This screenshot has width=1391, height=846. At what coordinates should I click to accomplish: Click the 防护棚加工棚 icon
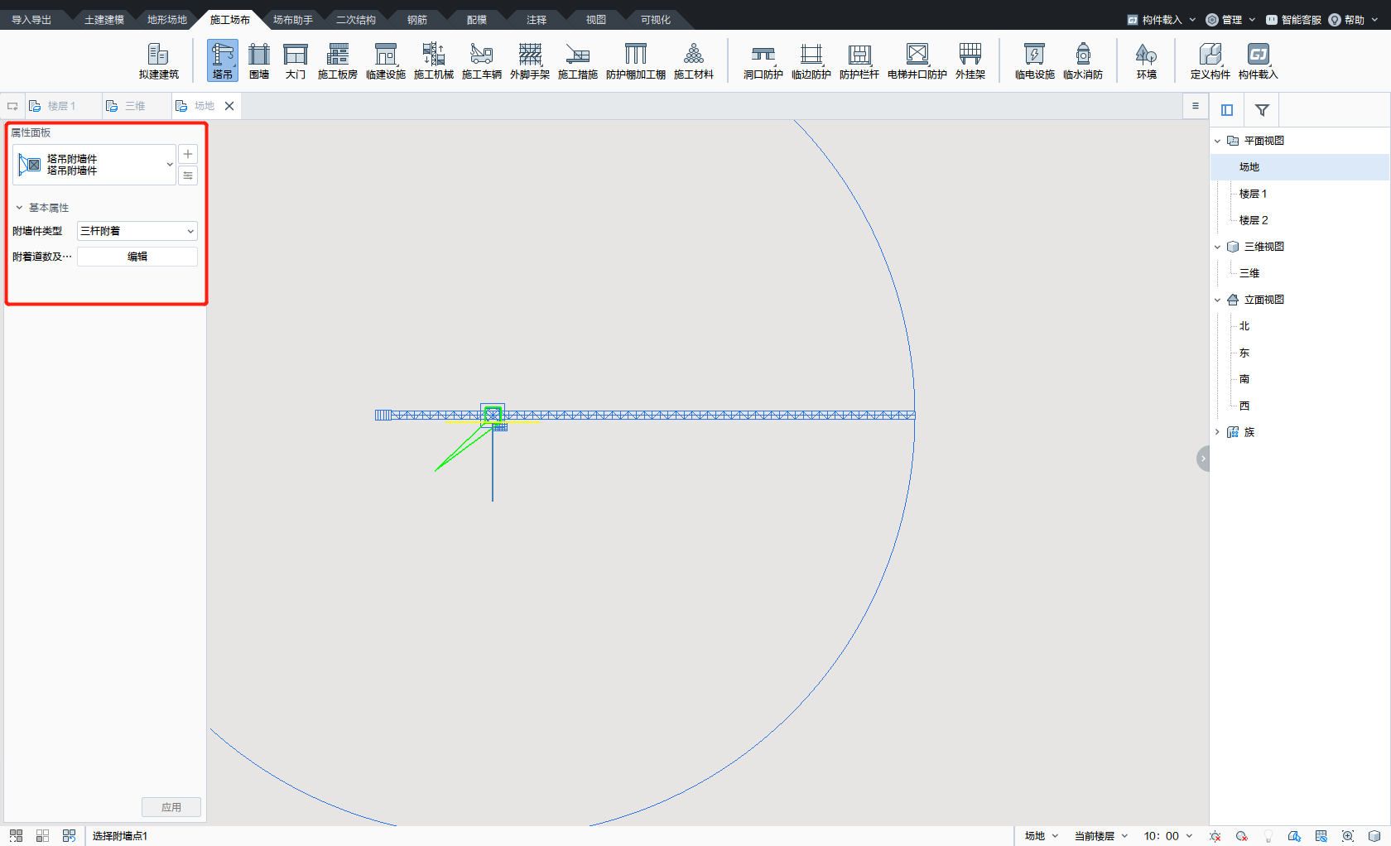[635, 60]
